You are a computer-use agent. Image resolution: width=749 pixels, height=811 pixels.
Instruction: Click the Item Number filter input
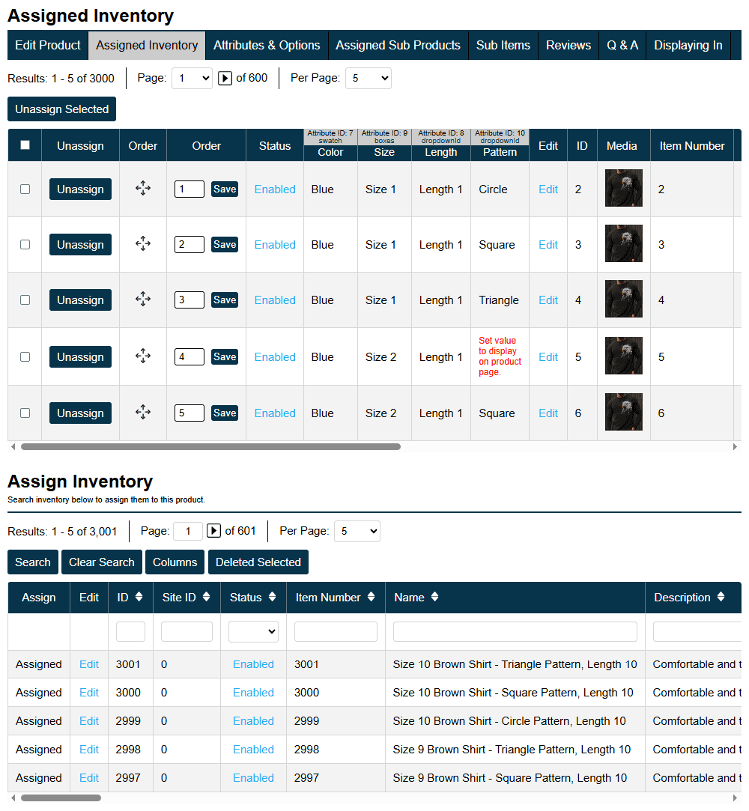(336, 631)
